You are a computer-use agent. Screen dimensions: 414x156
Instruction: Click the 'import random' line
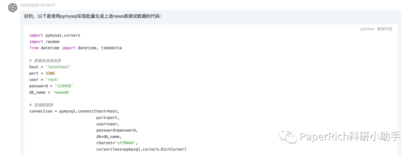(44, 41)
